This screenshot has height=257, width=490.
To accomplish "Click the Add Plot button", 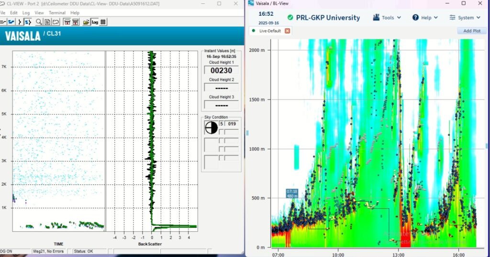I will click(x=471, y=31).
